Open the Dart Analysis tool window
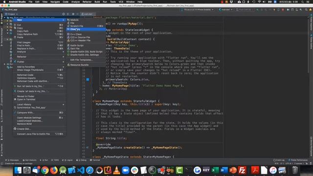 (29, 160)
